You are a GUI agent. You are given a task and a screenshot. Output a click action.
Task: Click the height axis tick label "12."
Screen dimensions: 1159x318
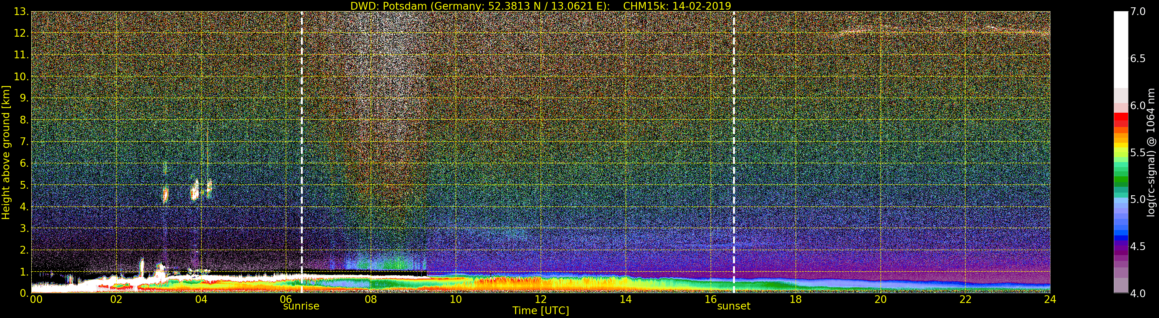(21, 33)
